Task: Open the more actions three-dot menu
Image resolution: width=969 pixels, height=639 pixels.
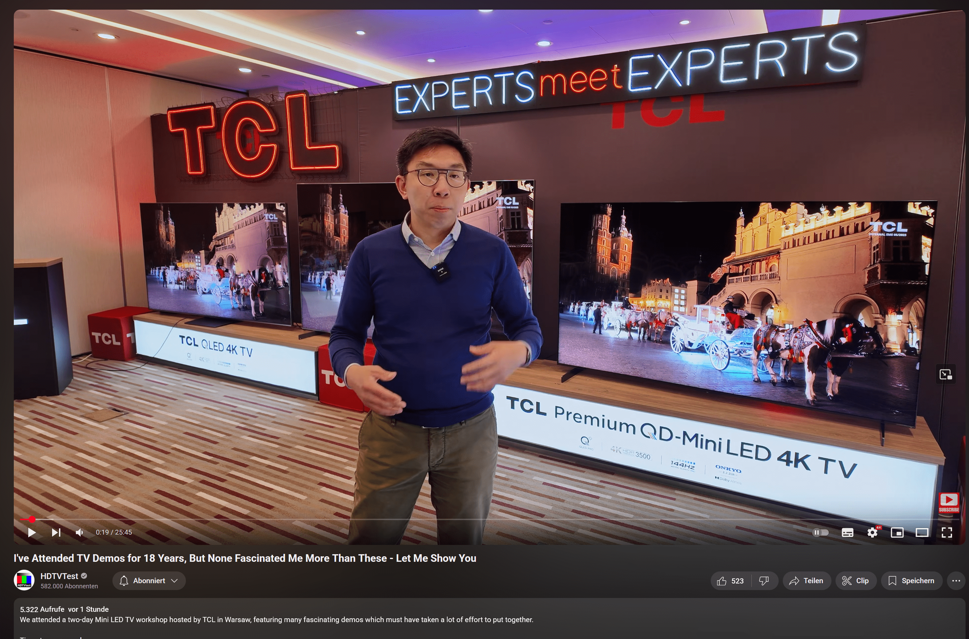Action: pyautogui.click(x=956, y=581)
